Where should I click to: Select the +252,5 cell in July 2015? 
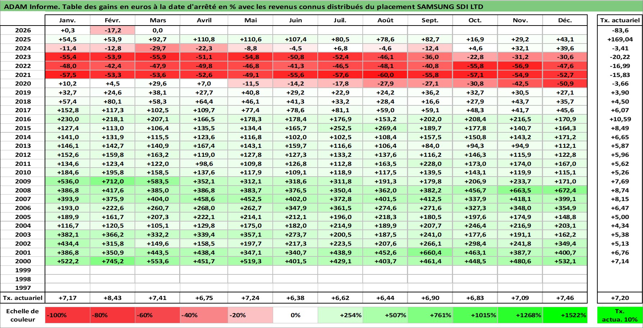pyautogui.click(x=340, y=128)
